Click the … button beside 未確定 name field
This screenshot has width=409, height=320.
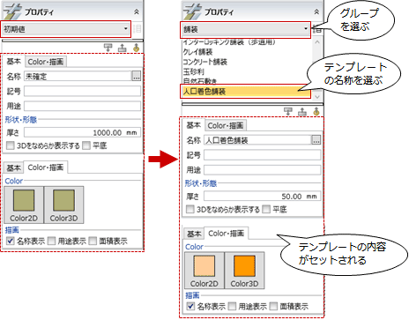coord(136,76)
